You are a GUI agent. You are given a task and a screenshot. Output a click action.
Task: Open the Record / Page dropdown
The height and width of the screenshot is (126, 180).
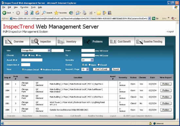pos(85,69)
